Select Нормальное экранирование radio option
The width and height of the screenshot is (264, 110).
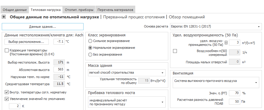pos(90,48)
